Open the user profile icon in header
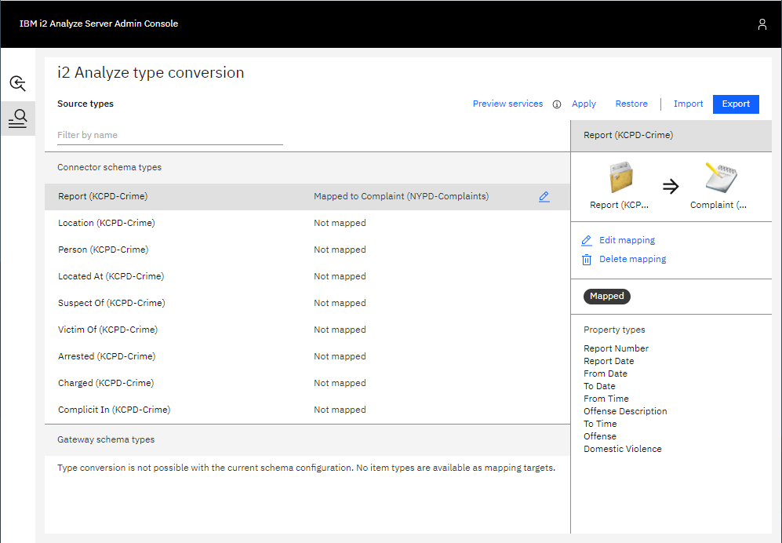The image size is (782, 543). tap(762, 24)
